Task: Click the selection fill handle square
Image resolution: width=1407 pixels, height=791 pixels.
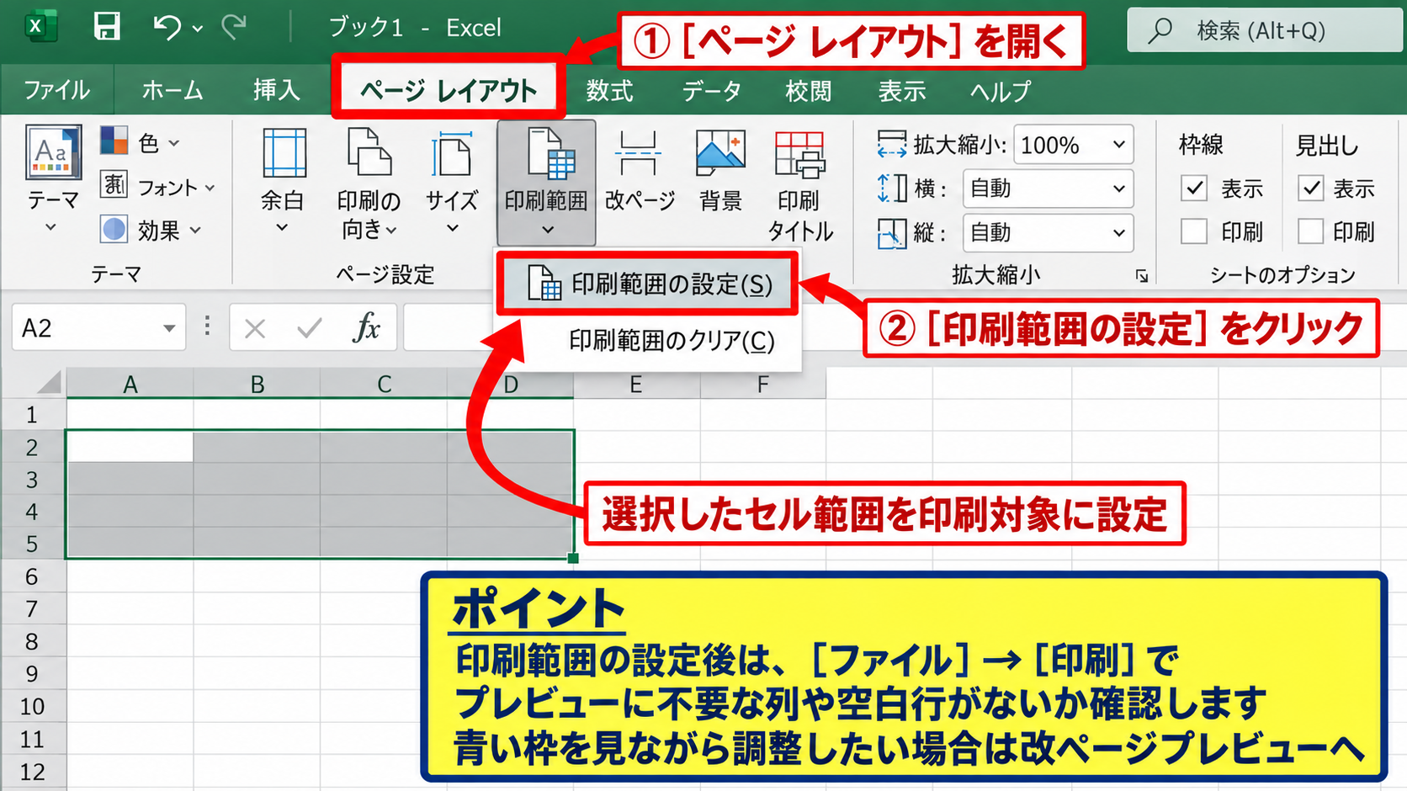Action: pyautogui.click(x=573, y=558)
